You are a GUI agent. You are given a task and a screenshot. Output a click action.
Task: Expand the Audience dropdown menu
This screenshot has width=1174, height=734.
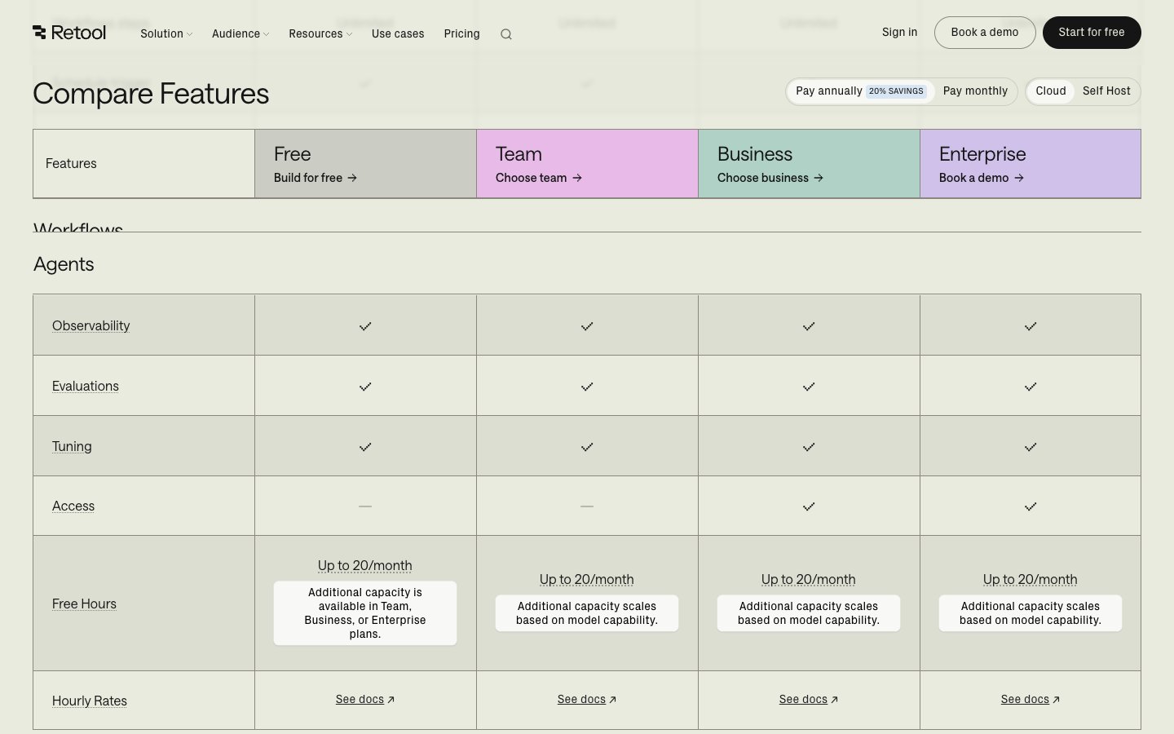[240, 33]
